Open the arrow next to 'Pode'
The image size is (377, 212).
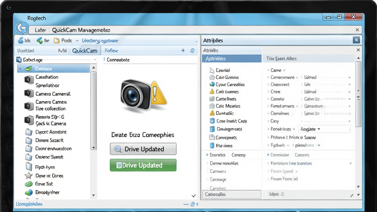click(x=77, y=41)
